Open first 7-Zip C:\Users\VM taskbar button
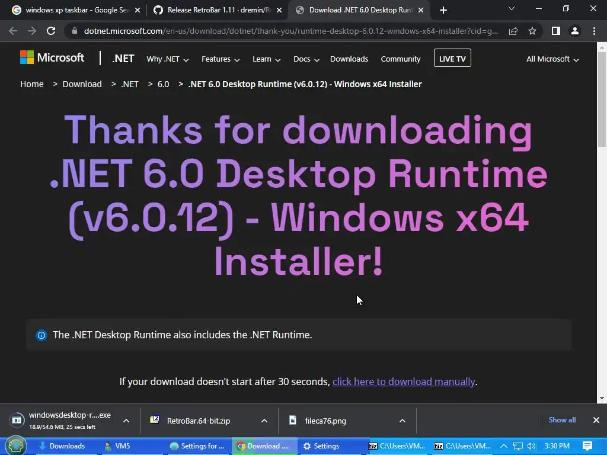607x455 pixels. coord(397,446)
